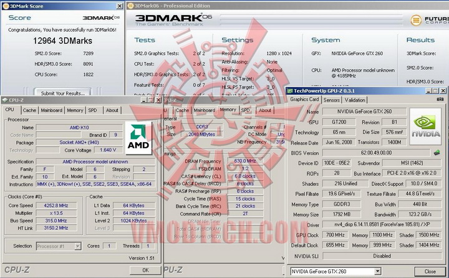Viewport: 449px width, 278px height.
Task: Click the Close button in GPU-Z
Action: coord(430,271)
